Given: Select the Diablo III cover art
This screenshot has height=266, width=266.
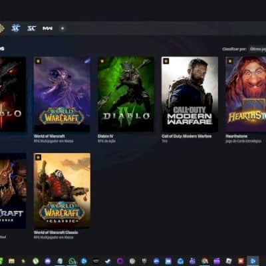Looking at the screenshot, I should (13, 94).
